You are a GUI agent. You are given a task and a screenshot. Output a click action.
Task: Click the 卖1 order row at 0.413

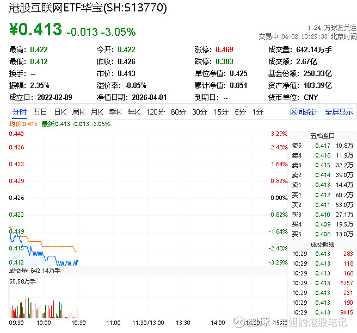(x=322, y=185)
